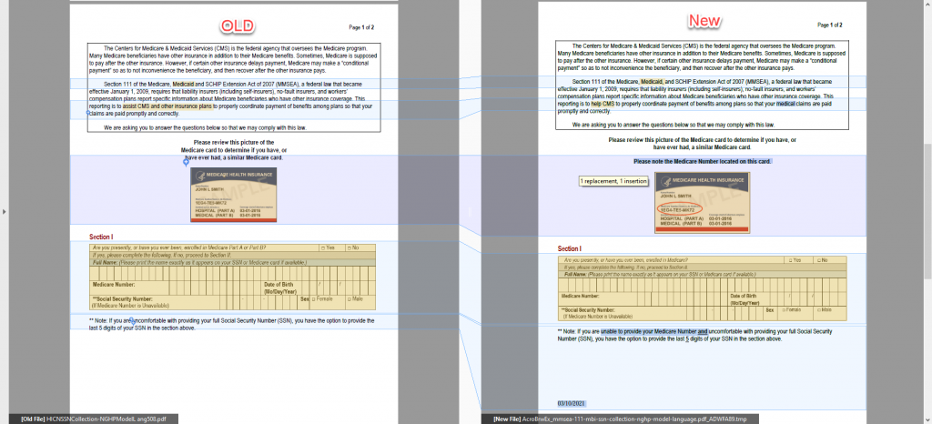Click change marker beside 'claims are paid promptly' line
Viewport: 932px width, 424px height.
(x=88, y=112)
